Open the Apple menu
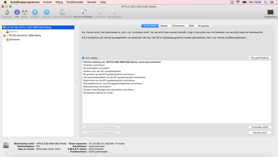The image size is (278, 157). click(5, 2)
